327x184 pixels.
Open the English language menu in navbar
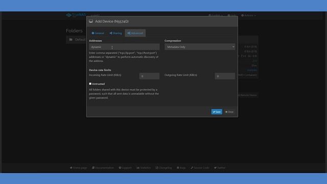click(x=216, y=15)
